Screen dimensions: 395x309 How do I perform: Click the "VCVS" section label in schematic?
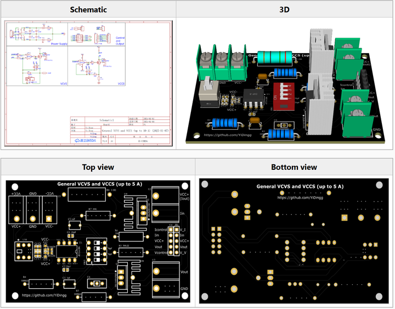64,83
